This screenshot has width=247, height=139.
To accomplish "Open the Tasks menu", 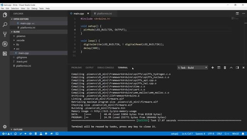I will coord(41,8).
